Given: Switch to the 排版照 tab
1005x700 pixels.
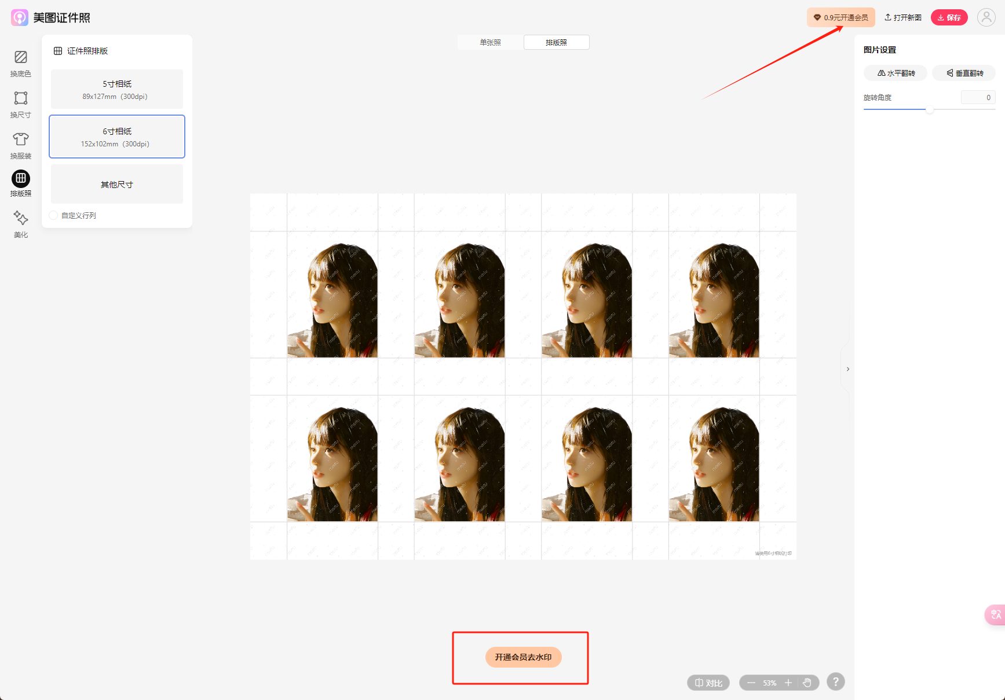Looking at the screenshot, I should (x=556, y=42).
